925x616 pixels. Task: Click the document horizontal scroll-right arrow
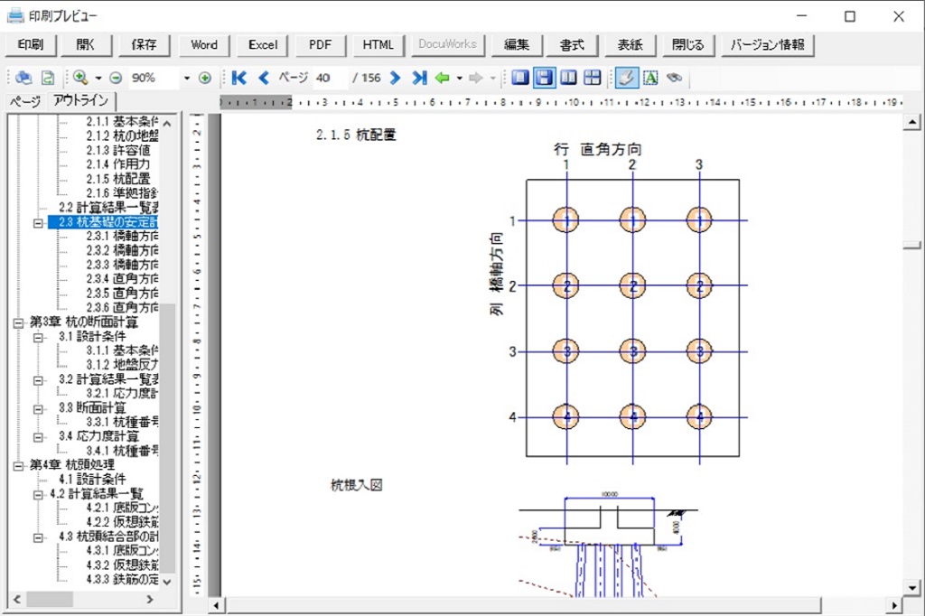[x=894, y=605]
